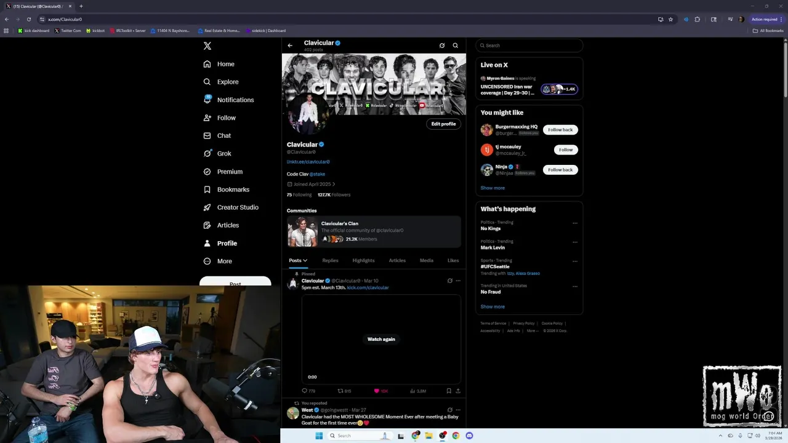
Task: Open Articles in the sidebar
Action: 221,225
